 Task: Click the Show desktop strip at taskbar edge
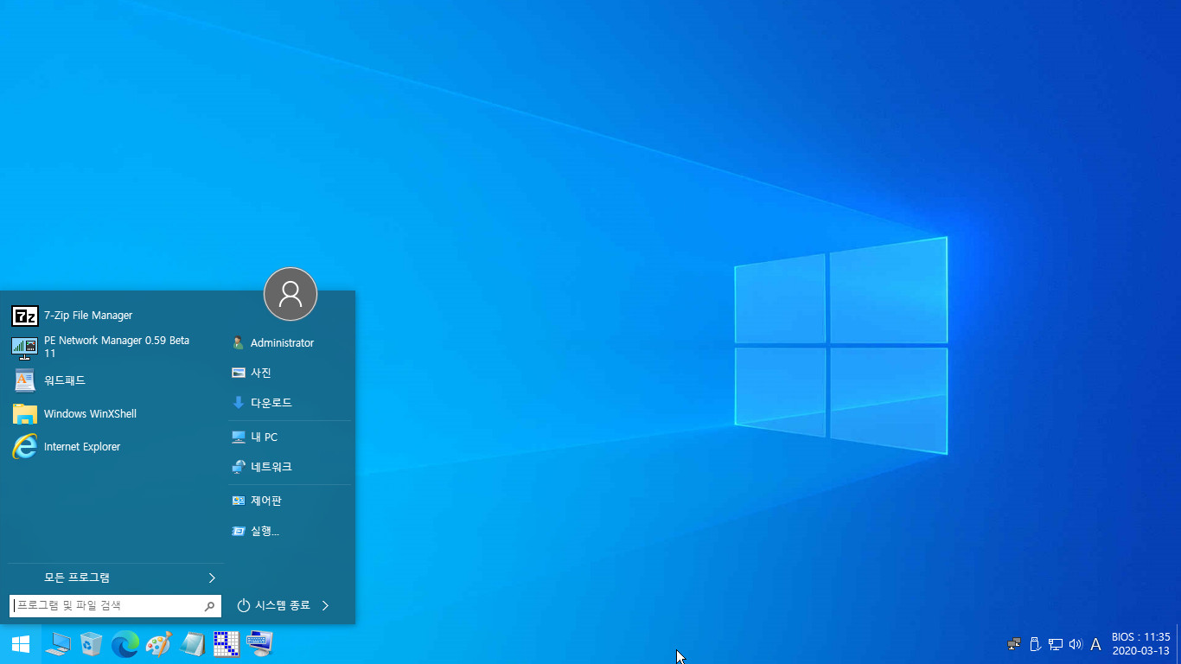pyautogui.click(x=1178, y=644)
